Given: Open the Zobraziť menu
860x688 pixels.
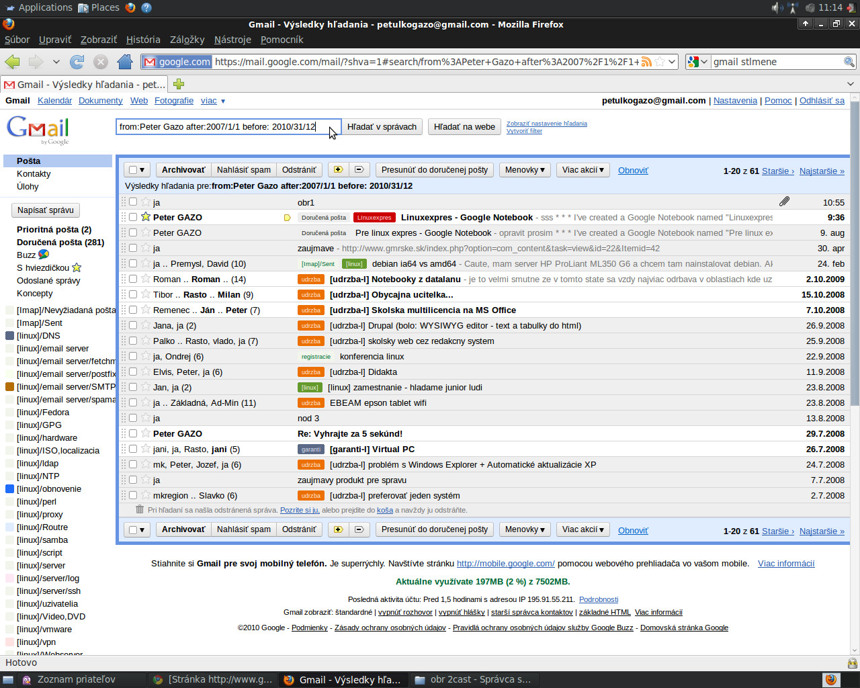Looking at the screenshot, I should click(99, 40).
